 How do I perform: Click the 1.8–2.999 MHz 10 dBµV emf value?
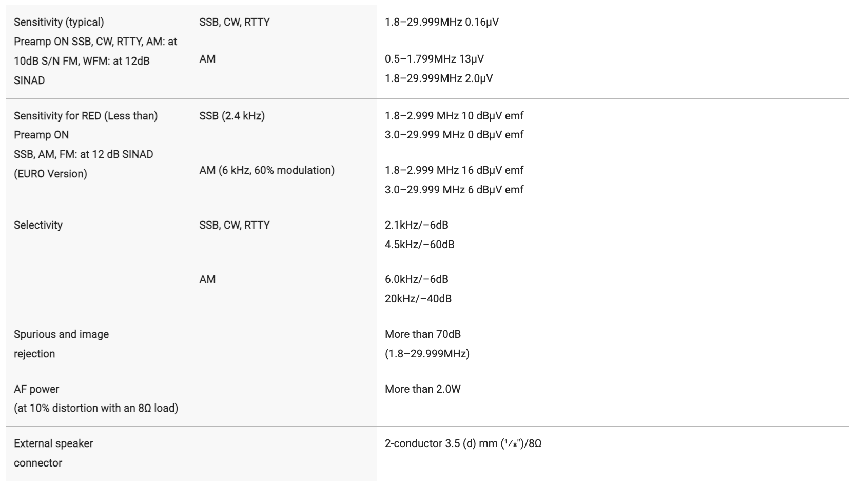(454, 116)
